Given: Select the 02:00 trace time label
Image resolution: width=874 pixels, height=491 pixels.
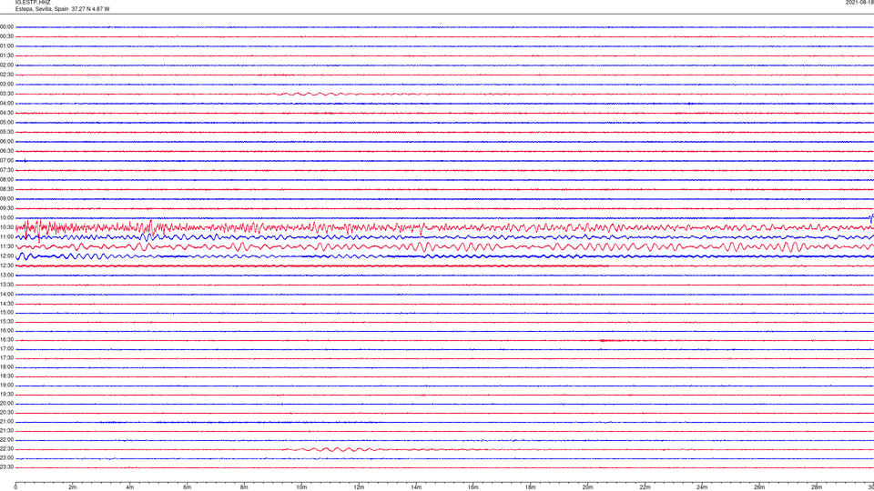Looking at the screenshot, I should coord(6,65).
